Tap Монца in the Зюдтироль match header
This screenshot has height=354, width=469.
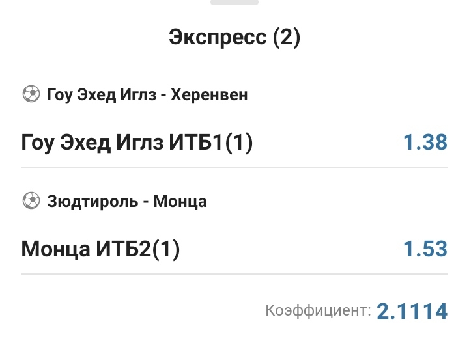point(180,201)
